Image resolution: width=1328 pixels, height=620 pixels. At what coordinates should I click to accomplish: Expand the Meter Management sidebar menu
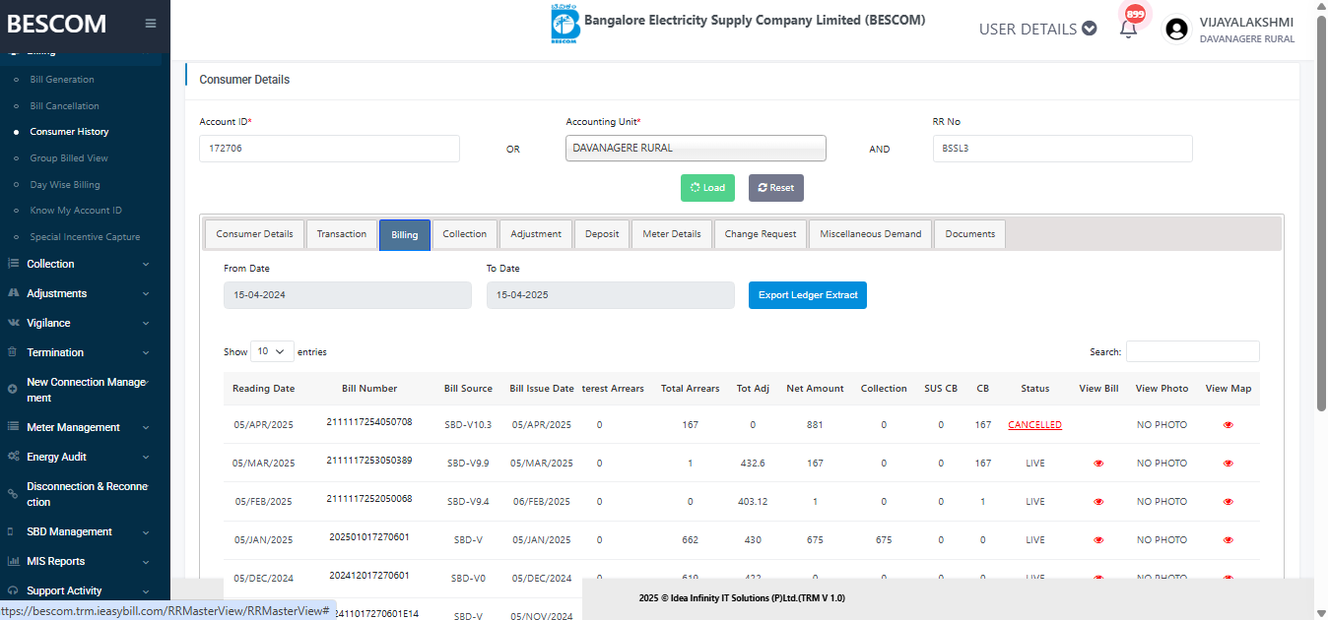pyautogui.click(x=80, y=427)
